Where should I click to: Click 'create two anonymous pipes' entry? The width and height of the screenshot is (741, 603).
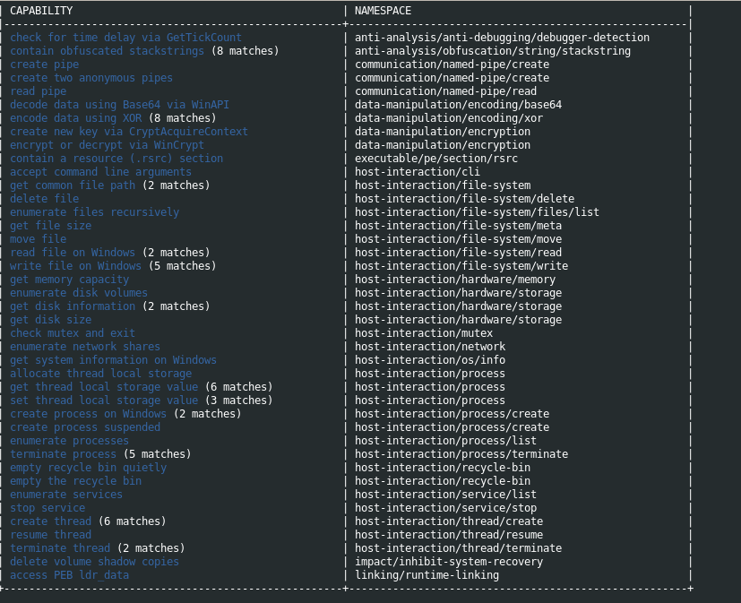(x=91, y=77)
